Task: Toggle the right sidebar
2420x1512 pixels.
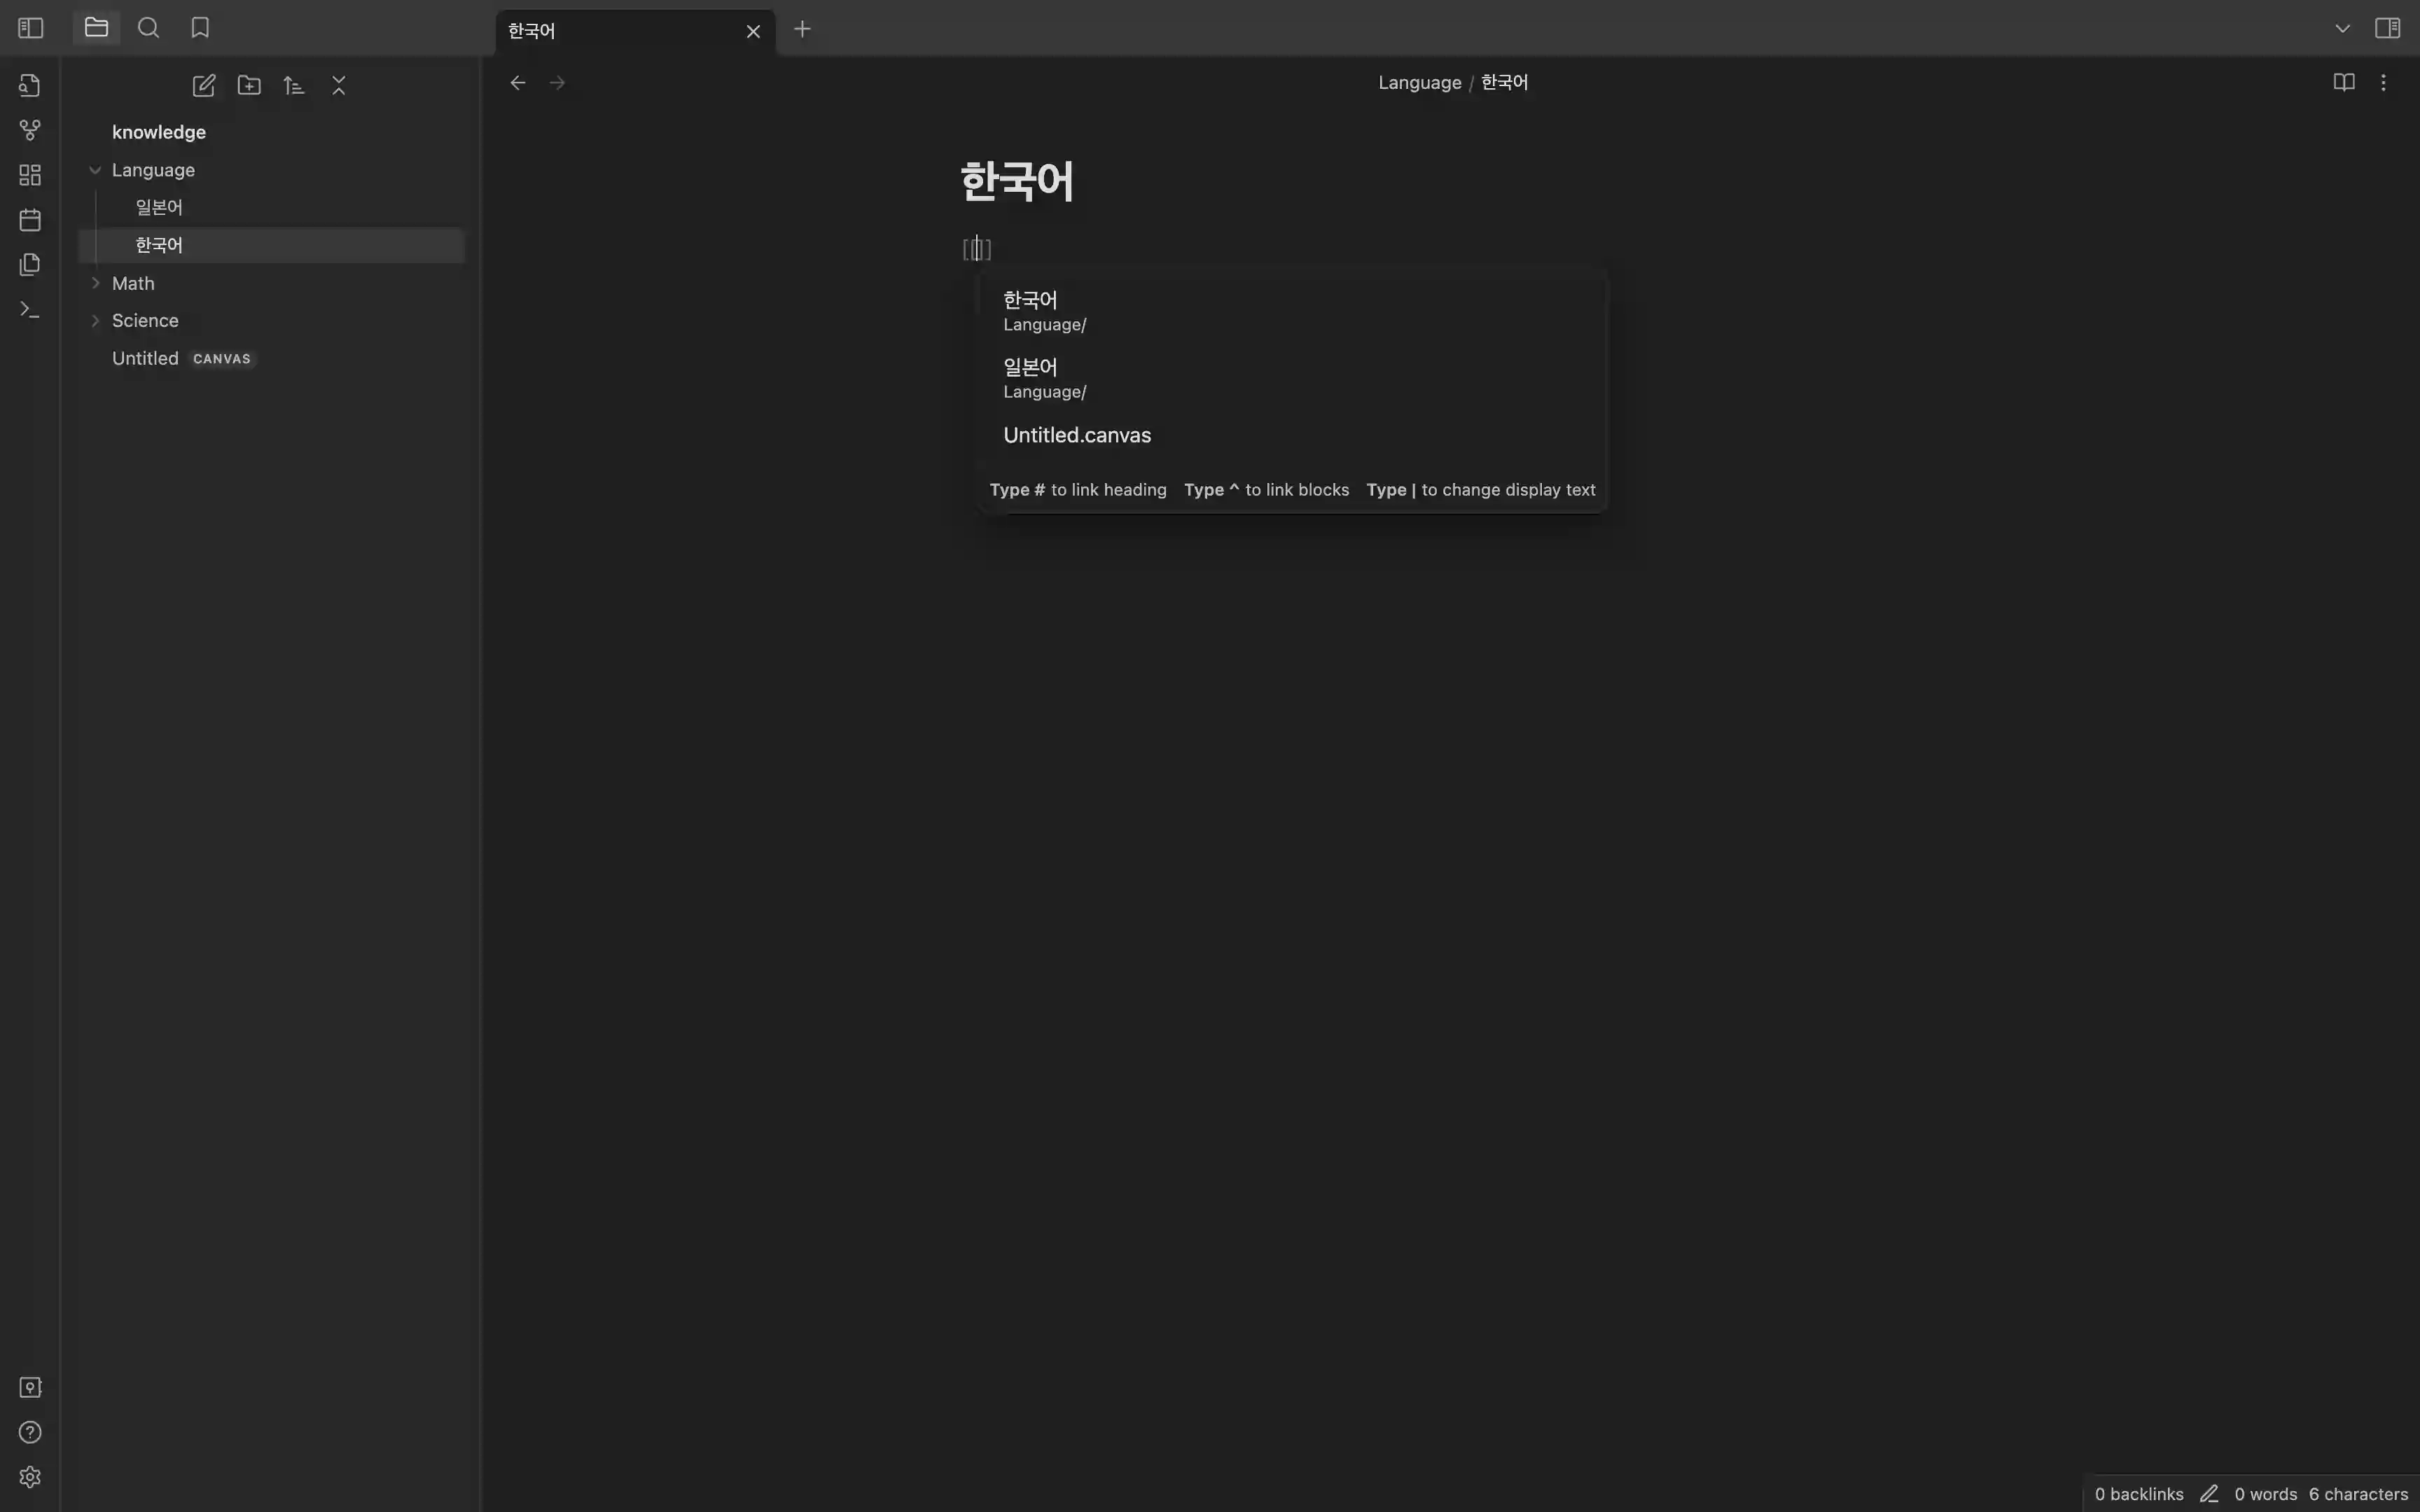Action: click(2388, 28)
